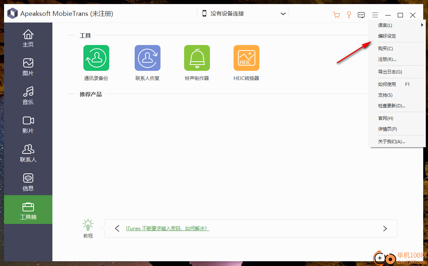Switch to the 影片 videos section
Image resolution: width=428 pixels, height=266 pixels.
point(28,125)
